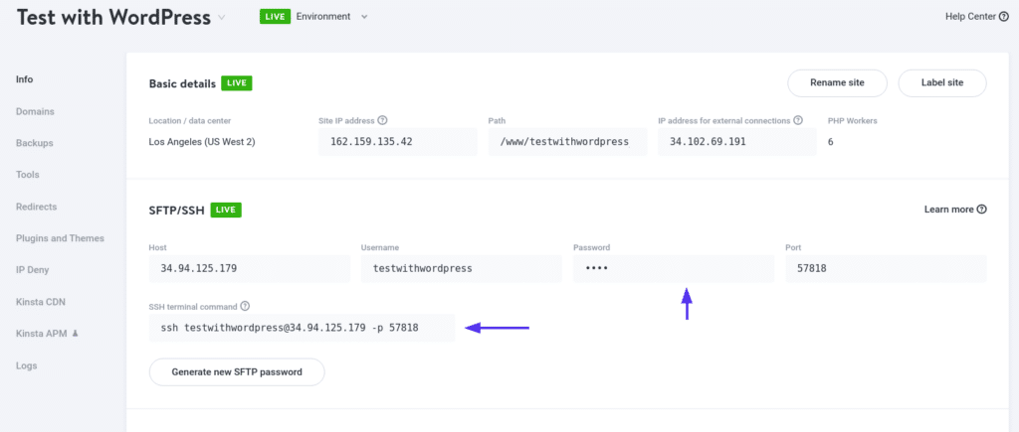Open Logs in the sidebar

click(x=27, y=365)
